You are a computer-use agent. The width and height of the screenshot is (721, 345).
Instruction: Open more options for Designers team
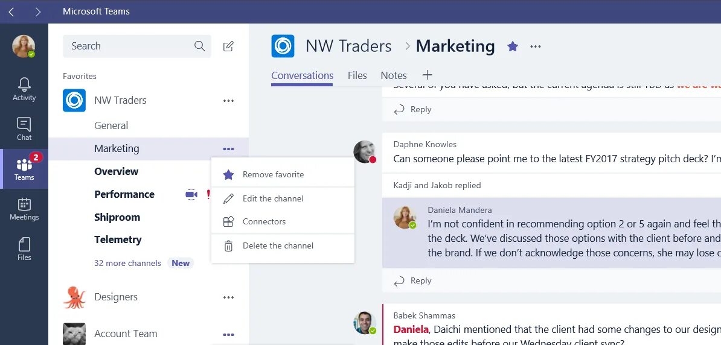(228, 297)
